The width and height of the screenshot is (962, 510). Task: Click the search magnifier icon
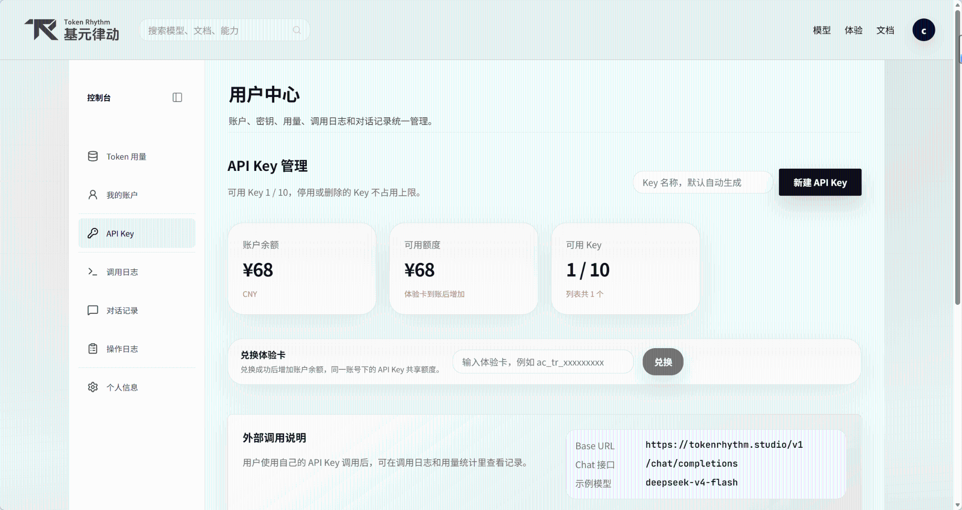point(296,30)
